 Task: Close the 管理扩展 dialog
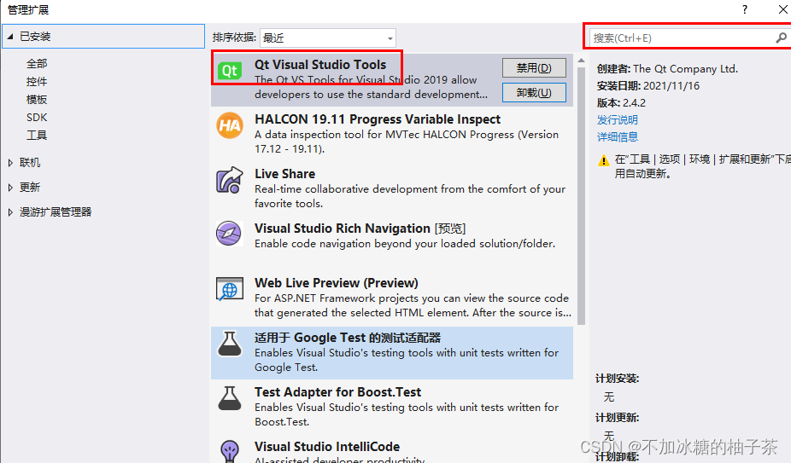pos(783,9)
